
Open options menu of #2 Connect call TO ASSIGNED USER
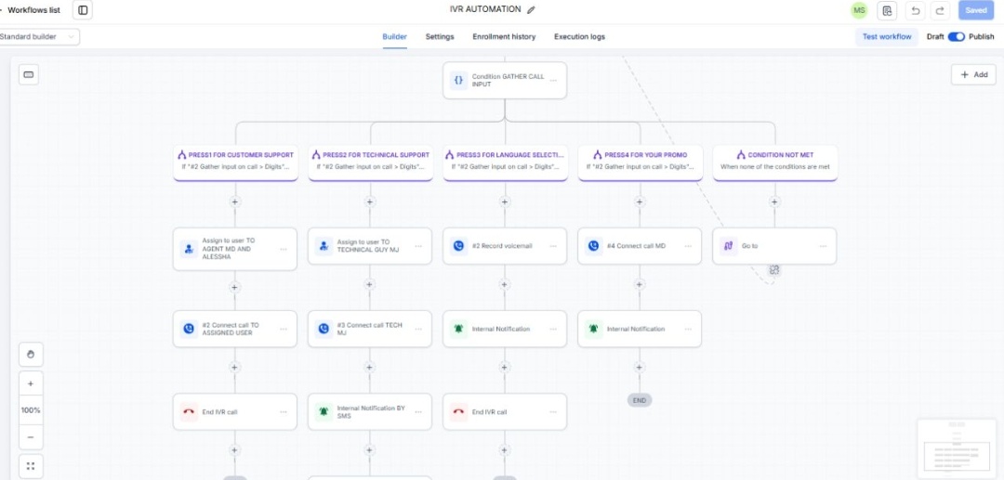[284, 329]
